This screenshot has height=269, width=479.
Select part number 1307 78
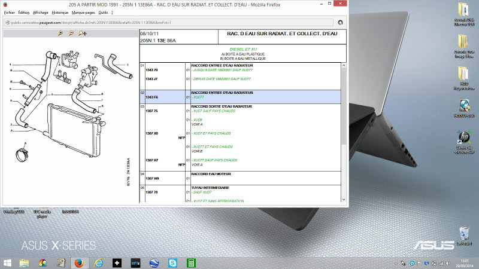click(x=151, y=192)
